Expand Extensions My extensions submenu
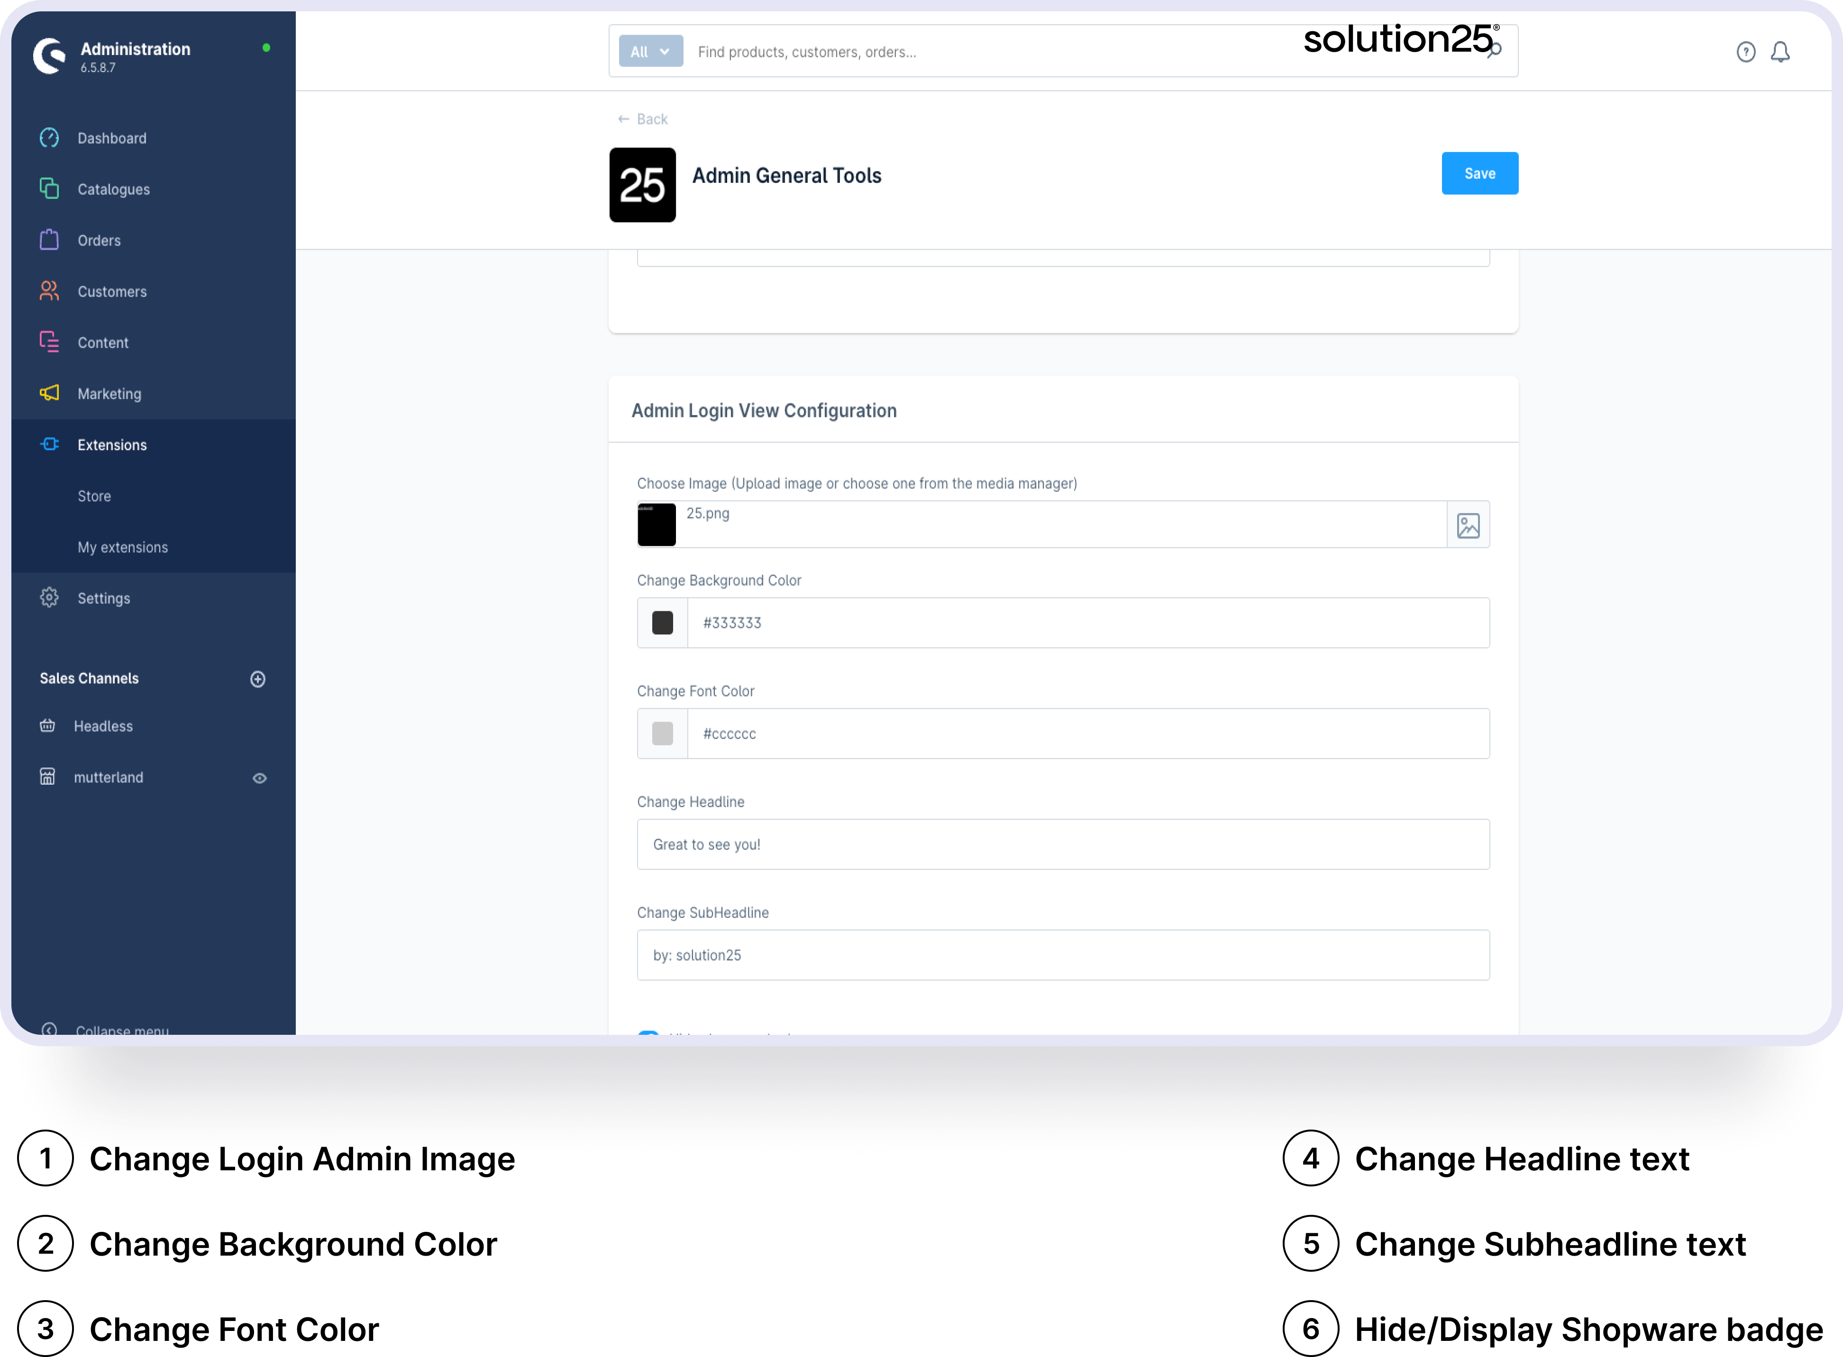Screen dimensions: 1843x1357 (123, 546)
